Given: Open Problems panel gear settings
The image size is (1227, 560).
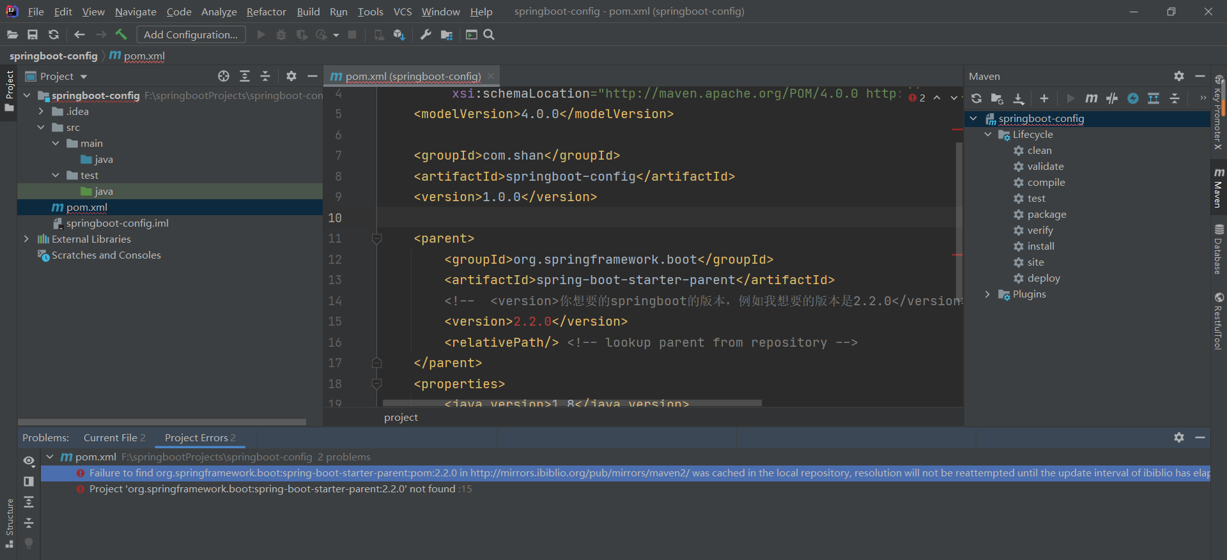Looking at the screenshot, I should (x=1179, y=437).
